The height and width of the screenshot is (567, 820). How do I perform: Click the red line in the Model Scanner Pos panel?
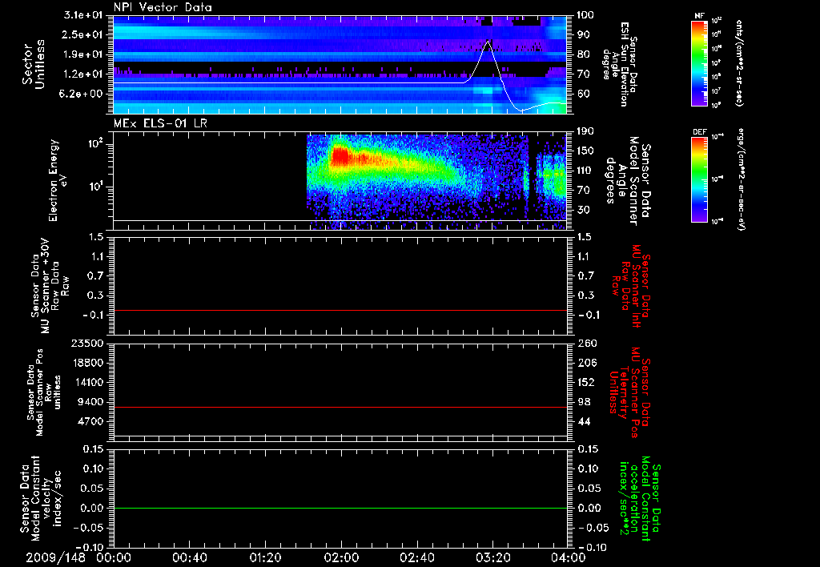point(340,407)
